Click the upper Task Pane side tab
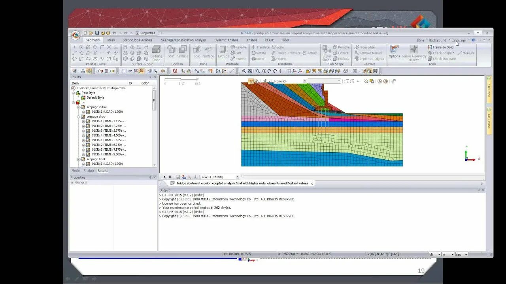 tap(489, 90)
